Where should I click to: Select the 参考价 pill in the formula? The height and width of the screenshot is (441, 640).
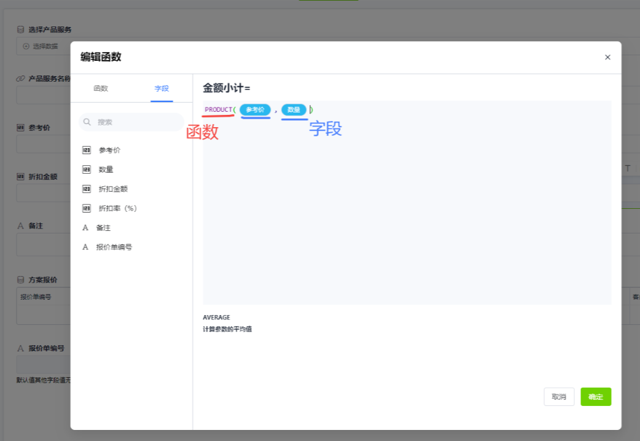(x=255, y=109)
